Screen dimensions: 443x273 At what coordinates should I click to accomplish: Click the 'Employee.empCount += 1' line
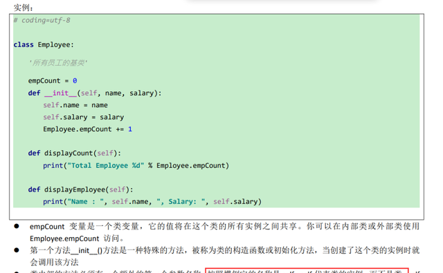click(87, 129)
